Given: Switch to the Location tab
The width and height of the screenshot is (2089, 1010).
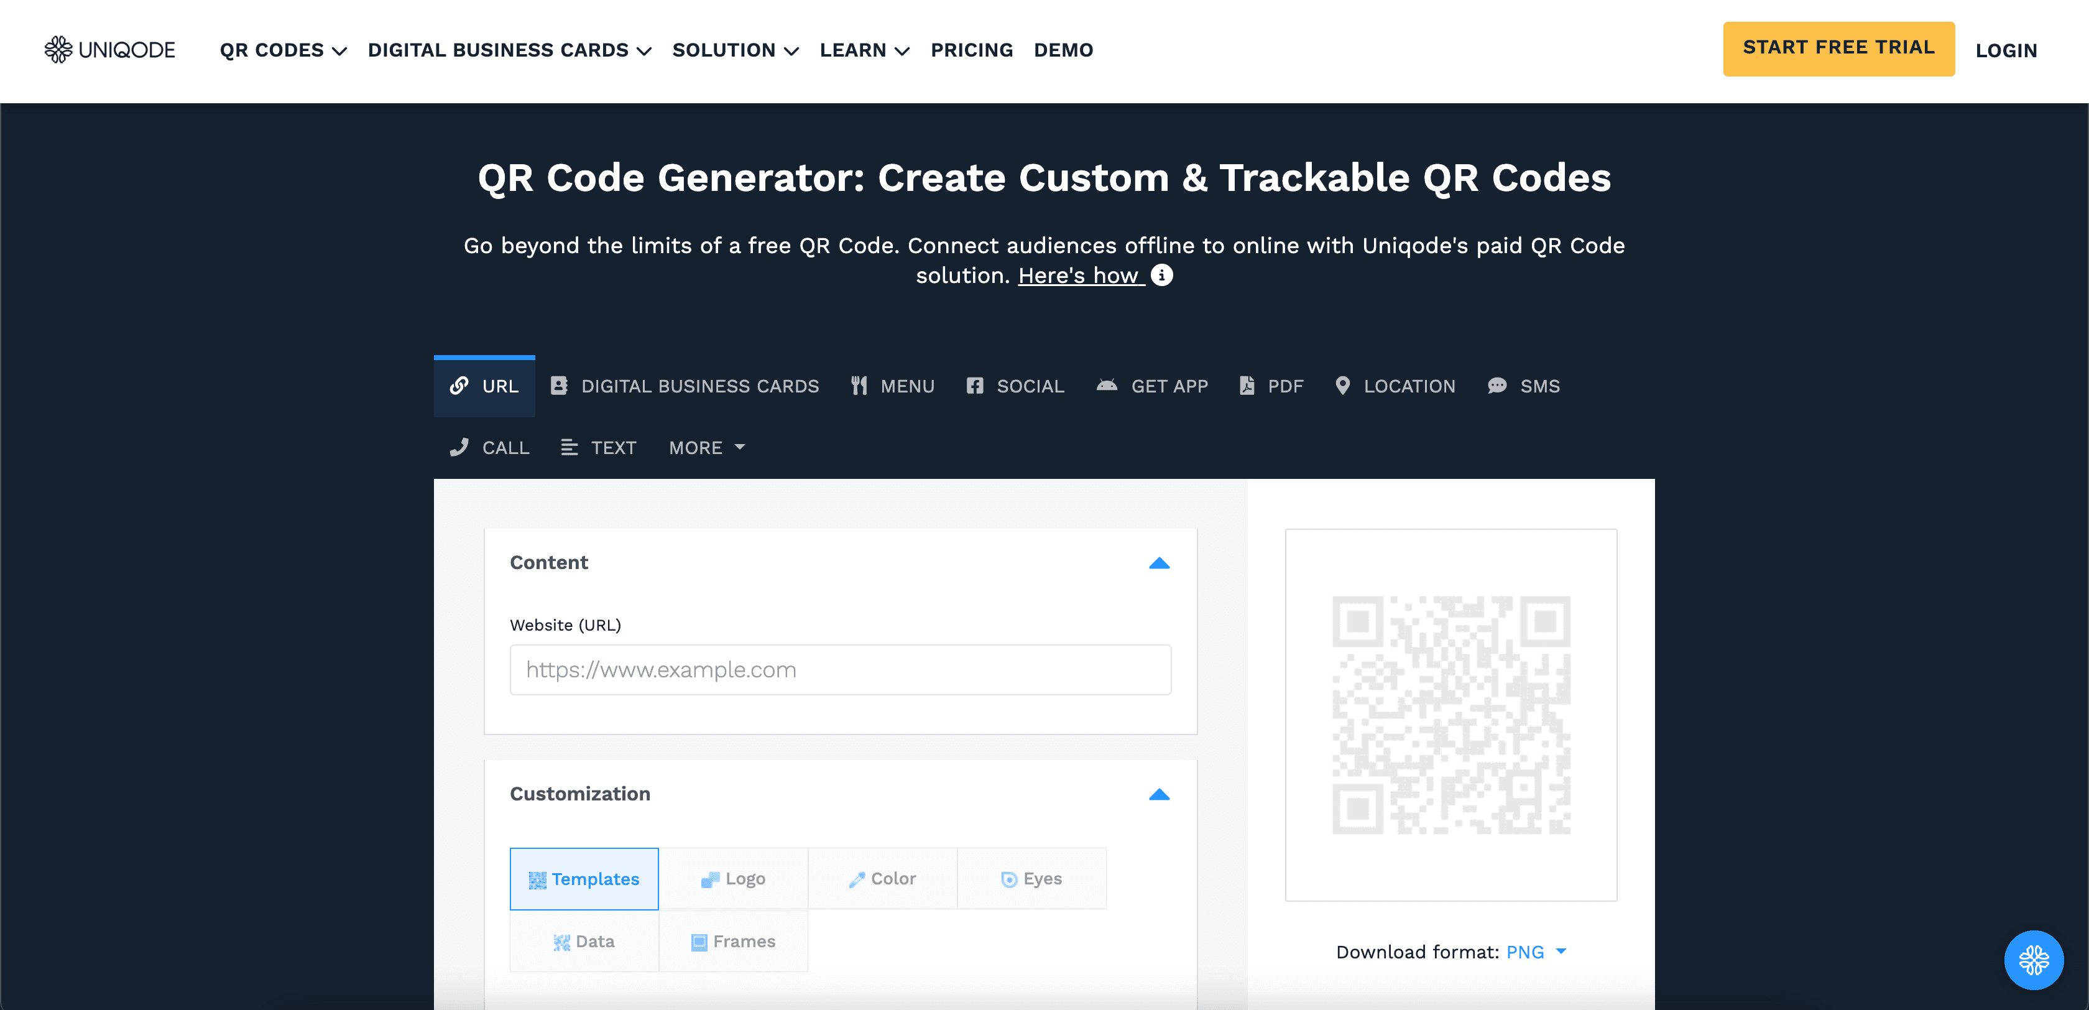Looking at the screenshot, I should click(1396, 386).
